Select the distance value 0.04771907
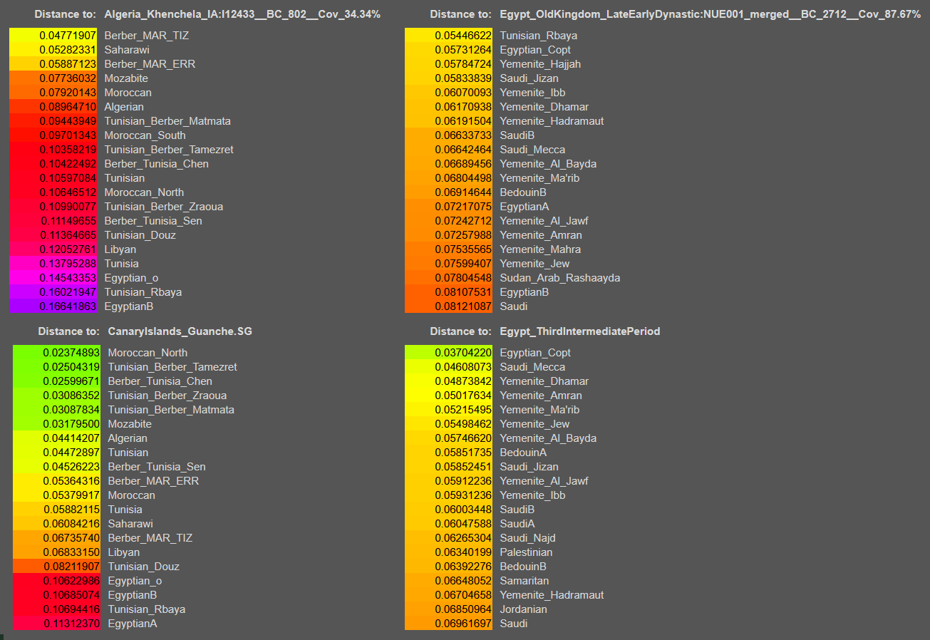The image size is (930, 640). click(53, 36)
